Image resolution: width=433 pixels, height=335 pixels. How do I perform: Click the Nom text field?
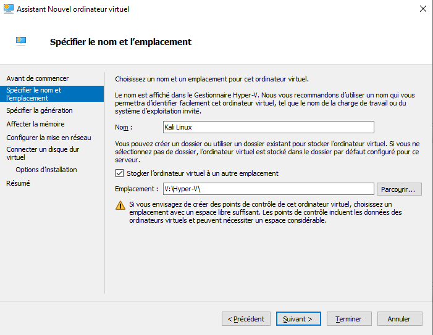pos(269,126)
